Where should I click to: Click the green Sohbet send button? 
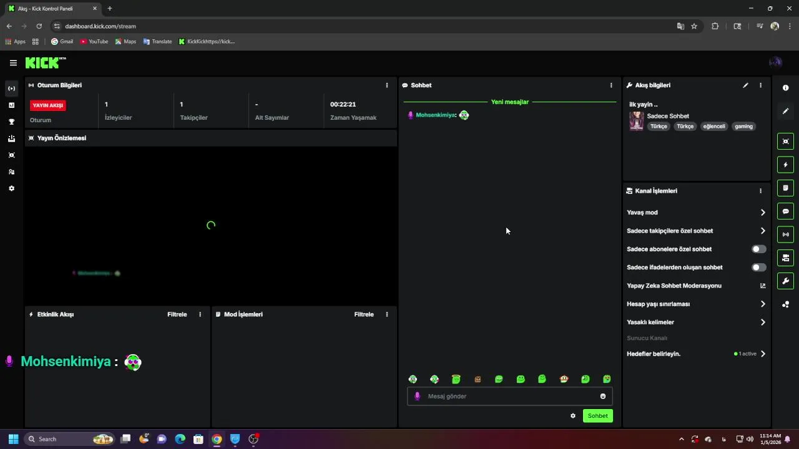[x=597, y=416]
